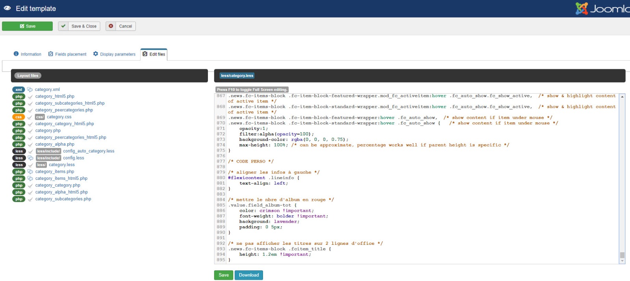Click the check icon beside category_peercategories.php
Viewport: 630px width, 281px height.
30,111
